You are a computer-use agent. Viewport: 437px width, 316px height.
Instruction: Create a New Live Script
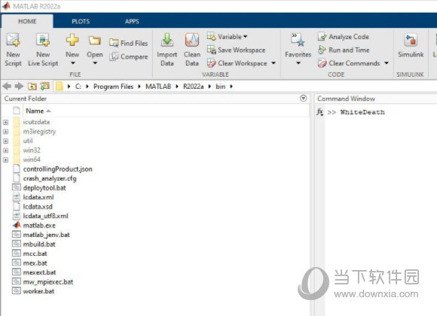43,50
